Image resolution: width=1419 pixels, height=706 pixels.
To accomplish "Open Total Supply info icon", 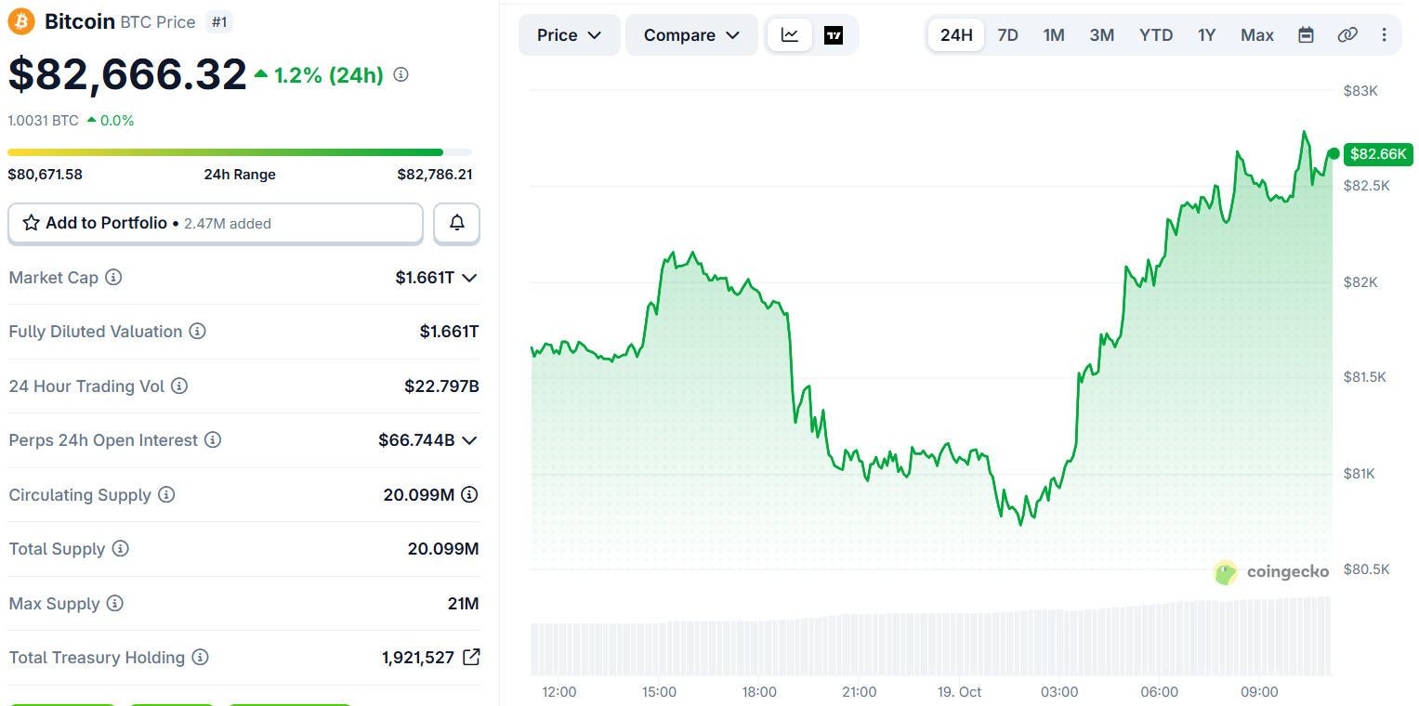I will tap(120, 549).
